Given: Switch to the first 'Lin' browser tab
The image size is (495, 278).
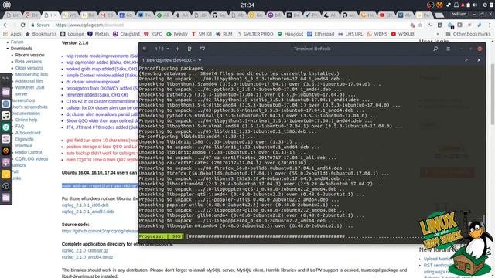Looking at the screenshot, I should click(x=12, y=15).
